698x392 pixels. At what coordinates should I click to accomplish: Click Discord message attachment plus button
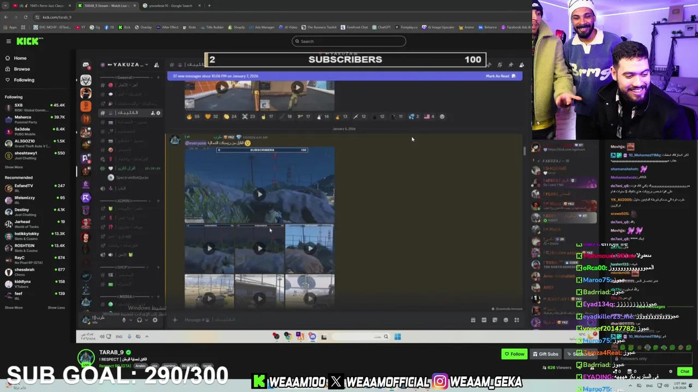(x=175, y=320)
